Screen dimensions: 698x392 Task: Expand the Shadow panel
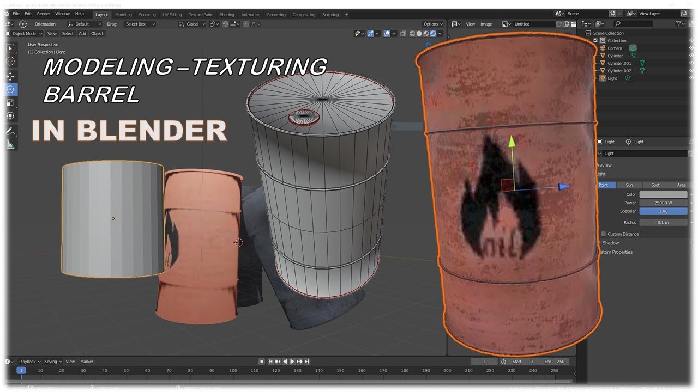tap(610, 243)
